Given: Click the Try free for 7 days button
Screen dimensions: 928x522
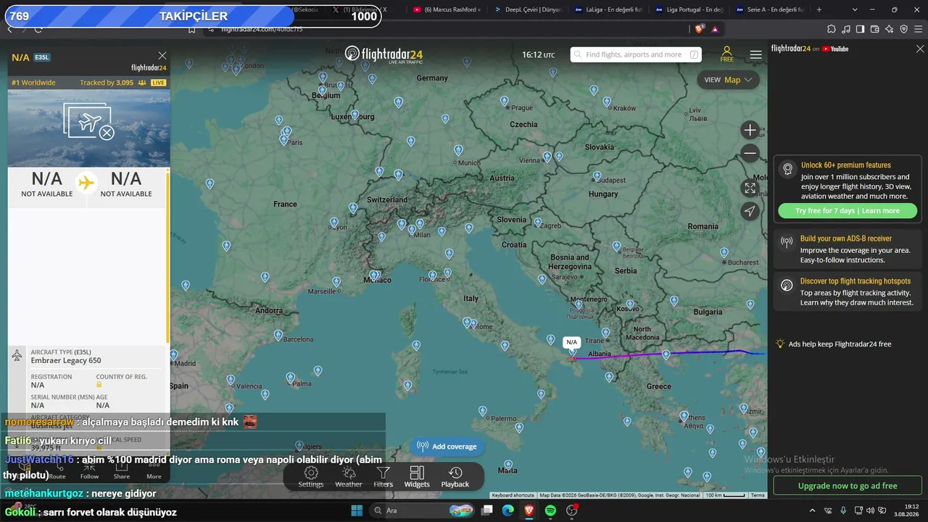Looking at the screenshot, I should (848, 211).
